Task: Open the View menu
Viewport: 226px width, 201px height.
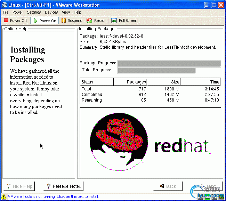Action: (x=66, y=12)
